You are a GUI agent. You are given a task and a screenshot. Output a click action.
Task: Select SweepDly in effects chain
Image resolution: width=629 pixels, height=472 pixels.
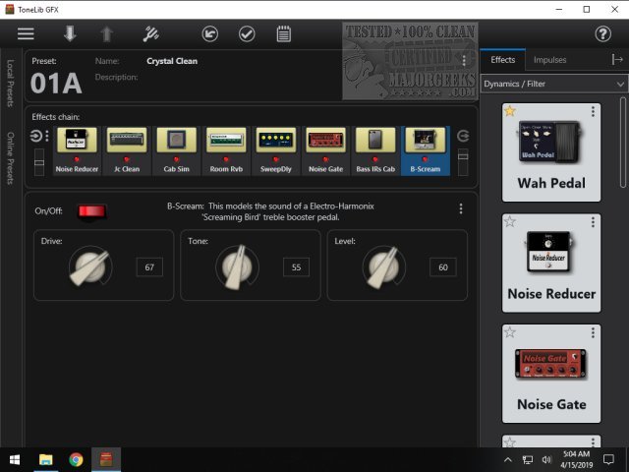point(275,150)
